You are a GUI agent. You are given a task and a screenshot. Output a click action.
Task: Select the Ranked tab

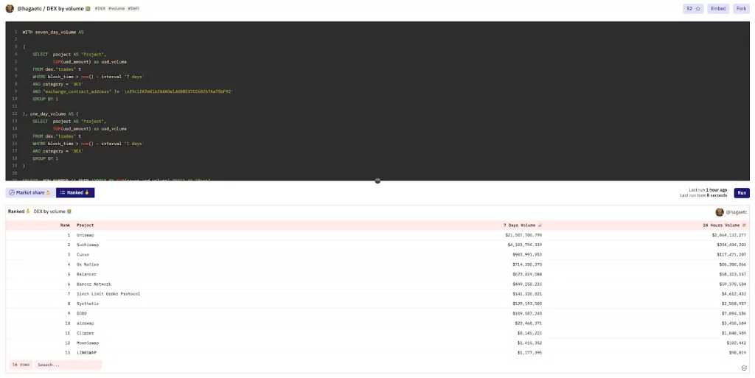pos(74,192)
